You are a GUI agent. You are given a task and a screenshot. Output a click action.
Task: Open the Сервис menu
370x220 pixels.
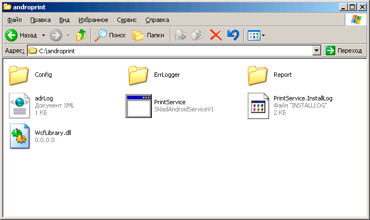tap(127, 20)
